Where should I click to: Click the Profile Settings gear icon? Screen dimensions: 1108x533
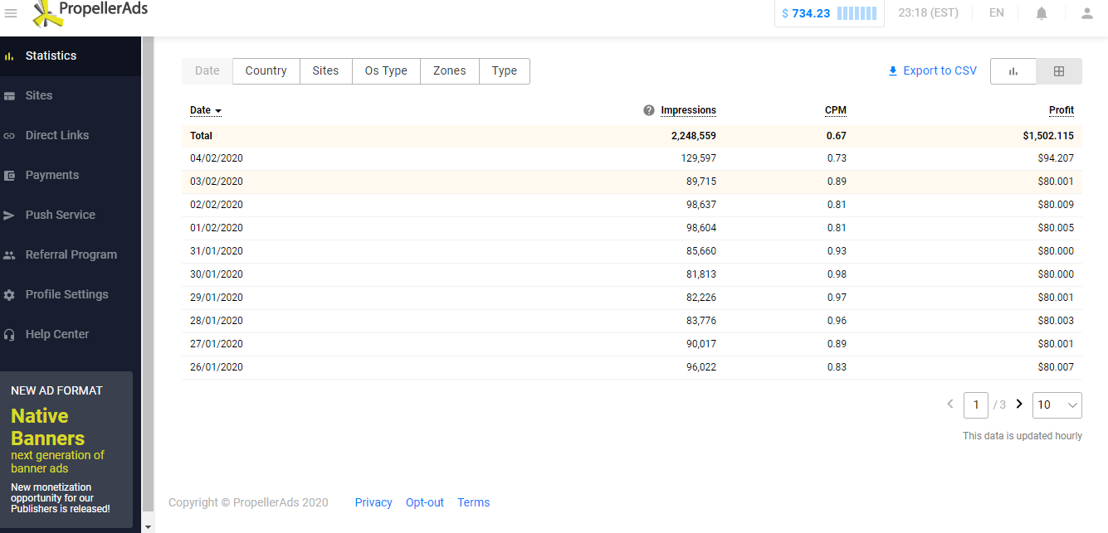pyautogui.click(x=10, y=295)
